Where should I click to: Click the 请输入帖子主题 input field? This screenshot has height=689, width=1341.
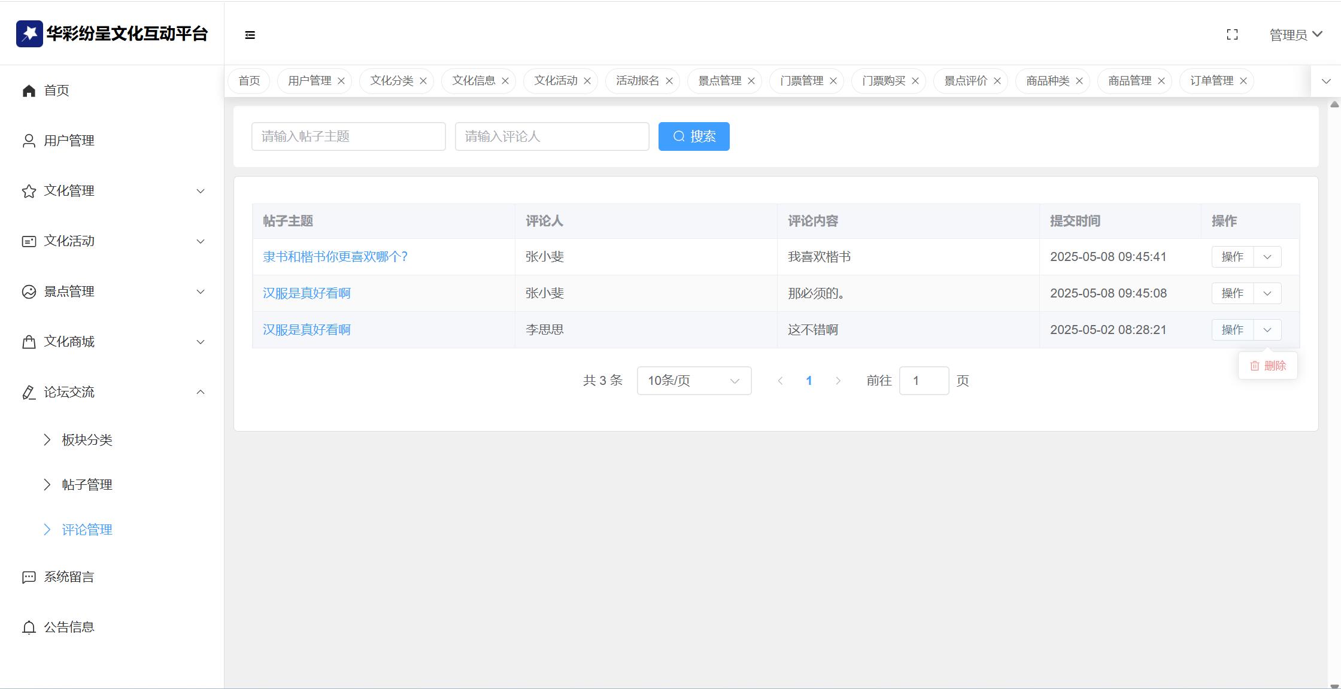point(348,136)
